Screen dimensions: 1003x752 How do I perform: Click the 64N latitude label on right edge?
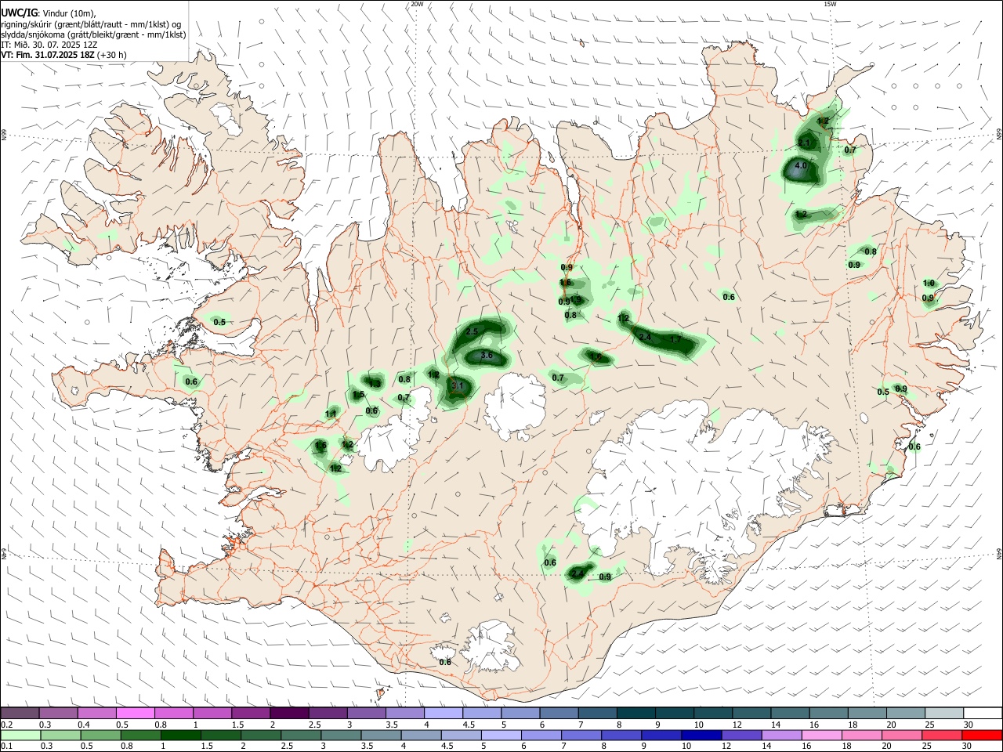coord(999,553)
